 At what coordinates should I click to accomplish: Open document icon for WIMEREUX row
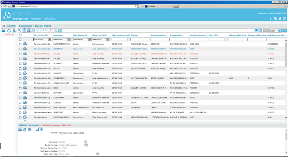25,49
